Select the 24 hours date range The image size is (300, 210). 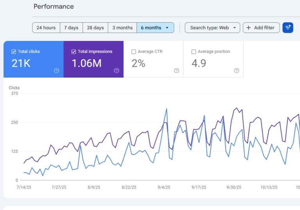coord(46,28)
